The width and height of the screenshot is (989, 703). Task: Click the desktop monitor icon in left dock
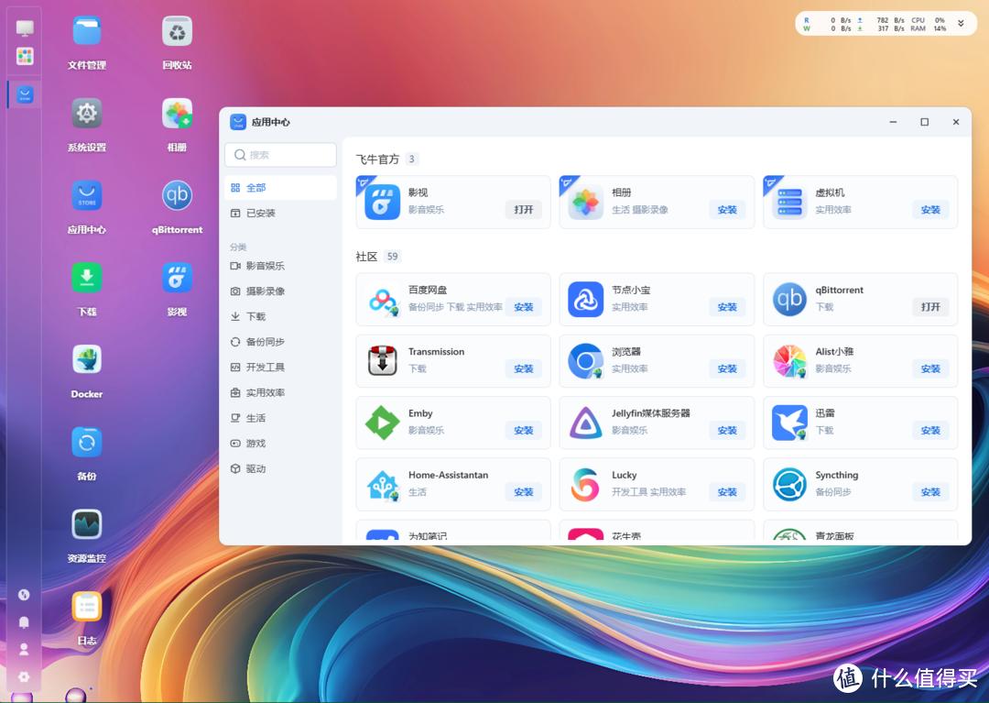25,27
